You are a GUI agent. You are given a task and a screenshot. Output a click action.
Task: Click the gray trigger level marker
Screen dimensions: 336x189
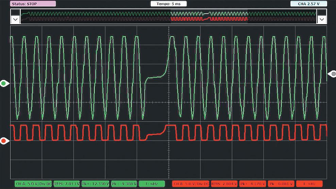332,74
